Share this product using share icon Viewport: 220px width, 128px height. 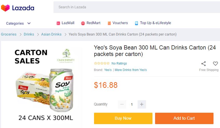tap(204, 63)
